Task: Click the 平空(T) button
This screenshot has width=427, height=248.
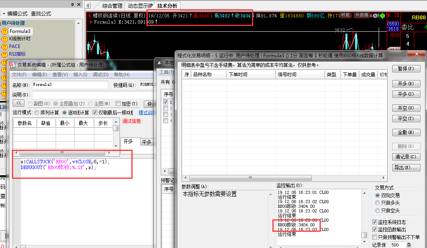Action: pyautogui.click(x=406, y=118)
